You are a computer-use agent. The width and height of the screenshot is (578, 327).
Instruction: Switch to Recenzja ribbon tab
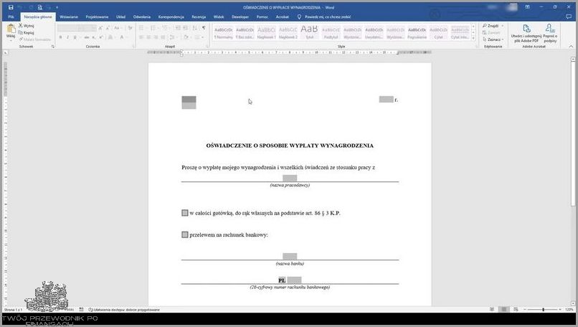[x=199, y=16]
